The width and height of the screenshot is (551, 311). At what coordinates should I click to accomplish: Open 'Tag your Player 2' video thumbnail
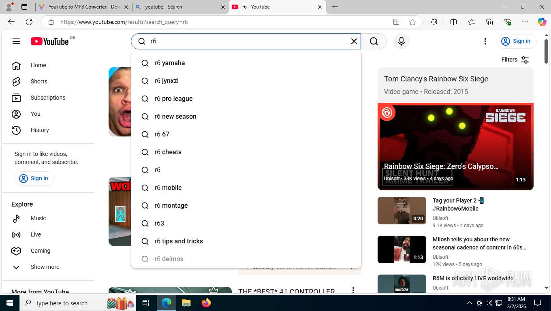click(402, 211)
